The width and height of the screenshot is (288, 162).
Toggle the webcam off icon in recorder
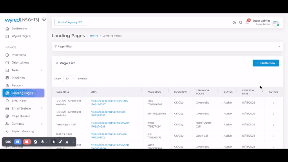(x=35, y=142)
